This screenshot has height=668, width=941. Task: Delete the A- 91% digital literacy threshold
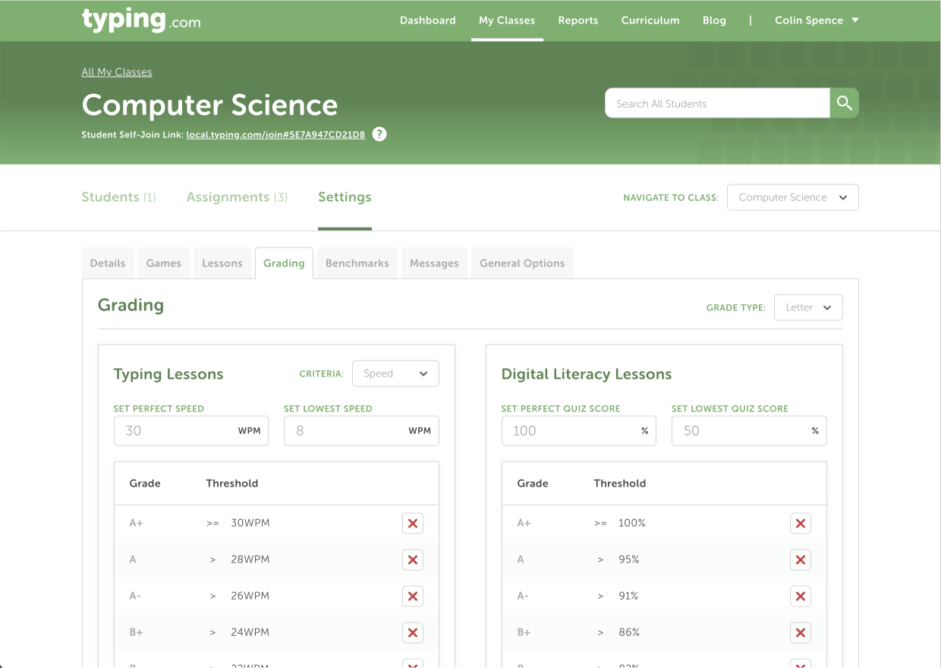click(x=801, y=596)
